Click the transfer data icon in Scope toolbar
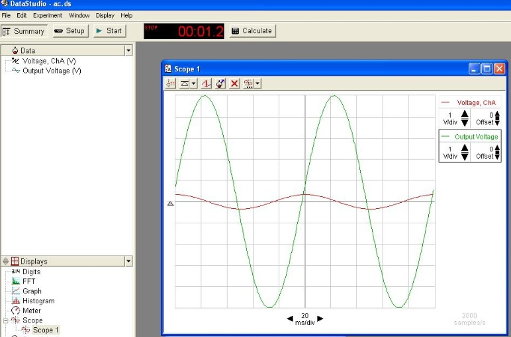The image size is (511, 337). 221,84
